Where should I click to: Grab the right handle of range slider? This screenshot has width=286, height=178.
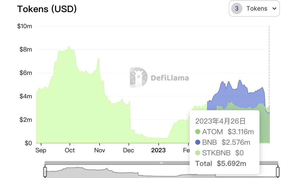[x=278, y=171]
